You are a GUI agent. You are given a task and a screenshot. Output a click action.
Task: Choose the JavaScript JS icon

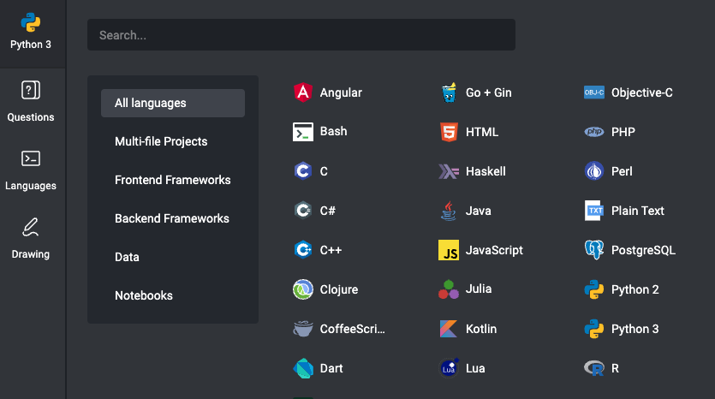click(448, 250)
